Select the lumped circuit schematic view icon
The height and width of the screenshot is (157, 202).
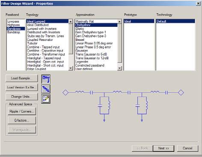[46, 79]
